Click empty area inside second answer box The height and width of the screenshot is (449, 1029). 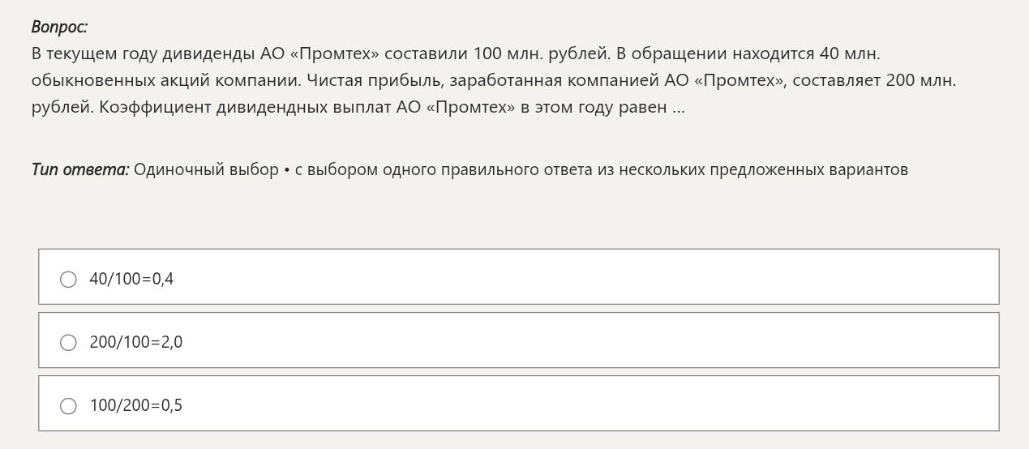(584, 340)
